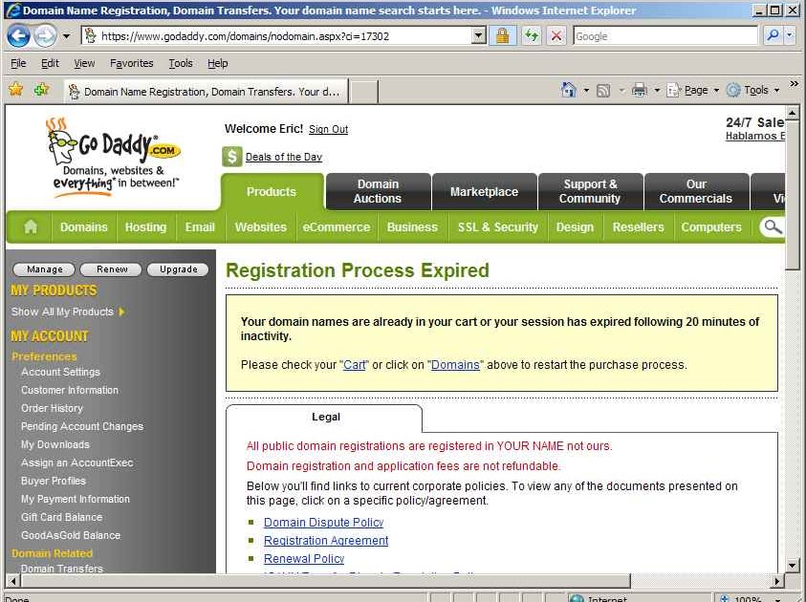Open SSL & Security navigation item
The width and height of the screenshot is (806, 602).
497,227
